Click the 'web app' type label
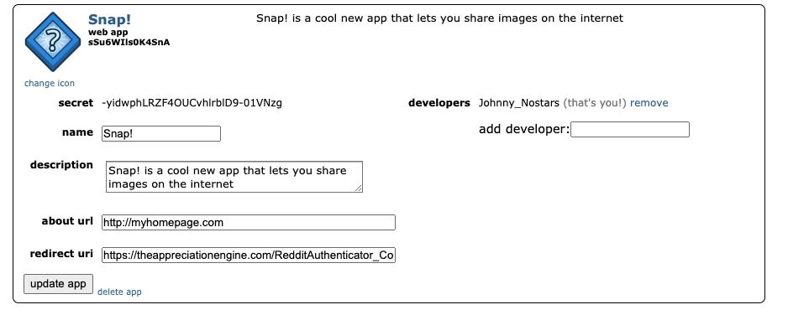 (108, 33)
